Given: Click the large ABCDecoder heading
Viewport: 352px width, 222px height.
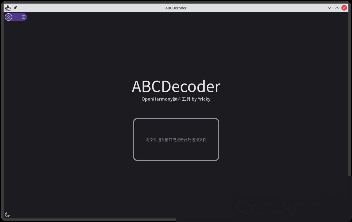Looking at the screenshot, I should (x=176, y=86).
